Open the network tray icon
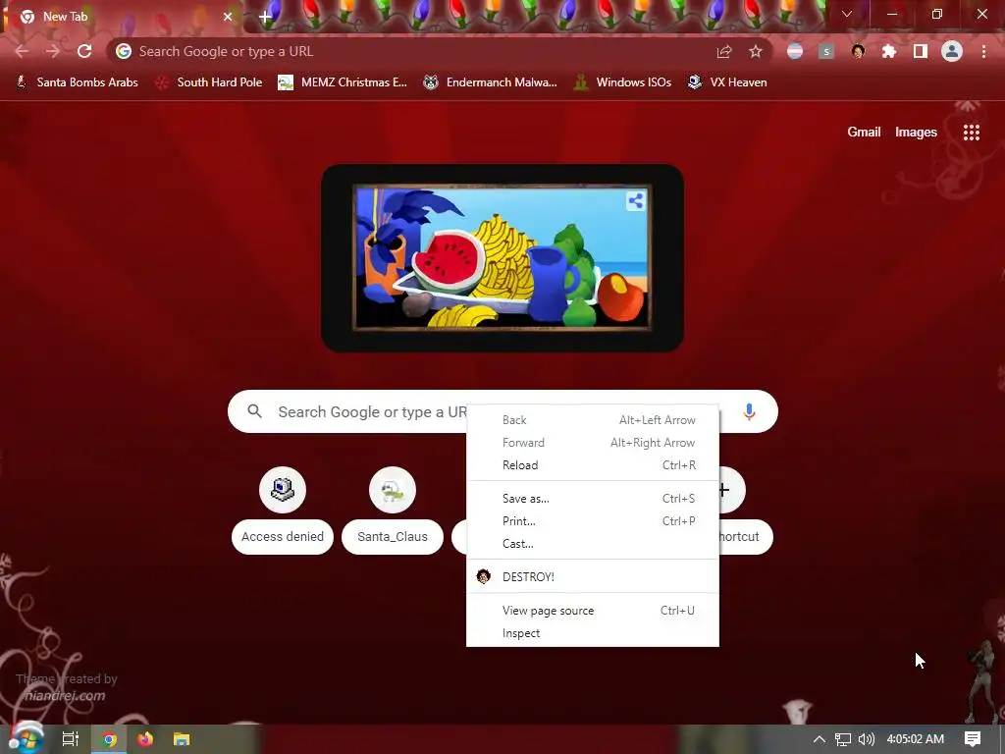This screenshot has height=754, width=1005. (843, 739)
